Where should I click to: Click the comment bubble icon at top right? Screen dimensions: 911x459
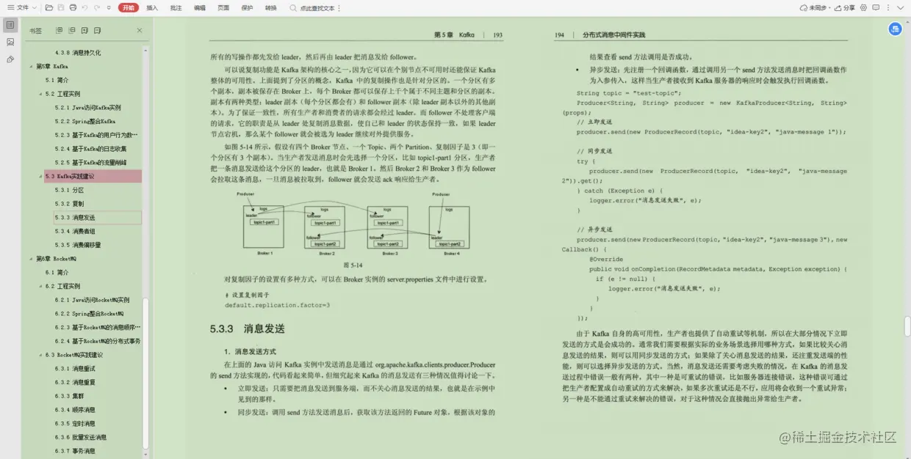click(876, 7)
